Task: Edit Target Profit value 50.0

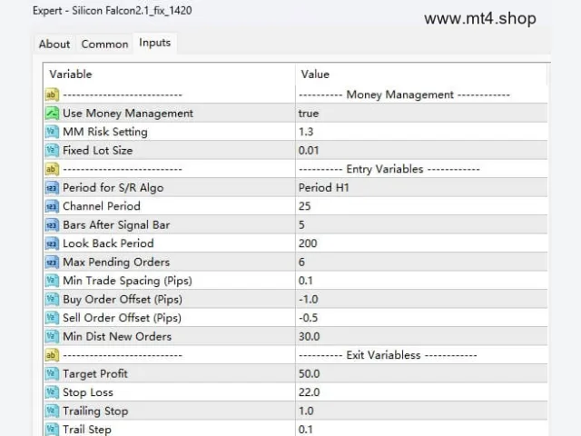Action: pos(309,373)
